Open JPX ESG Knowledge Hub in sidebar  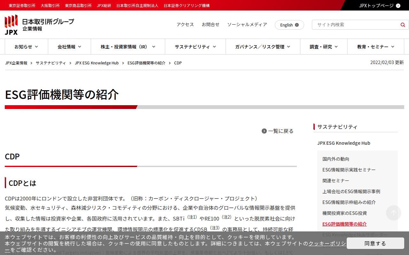344,143
